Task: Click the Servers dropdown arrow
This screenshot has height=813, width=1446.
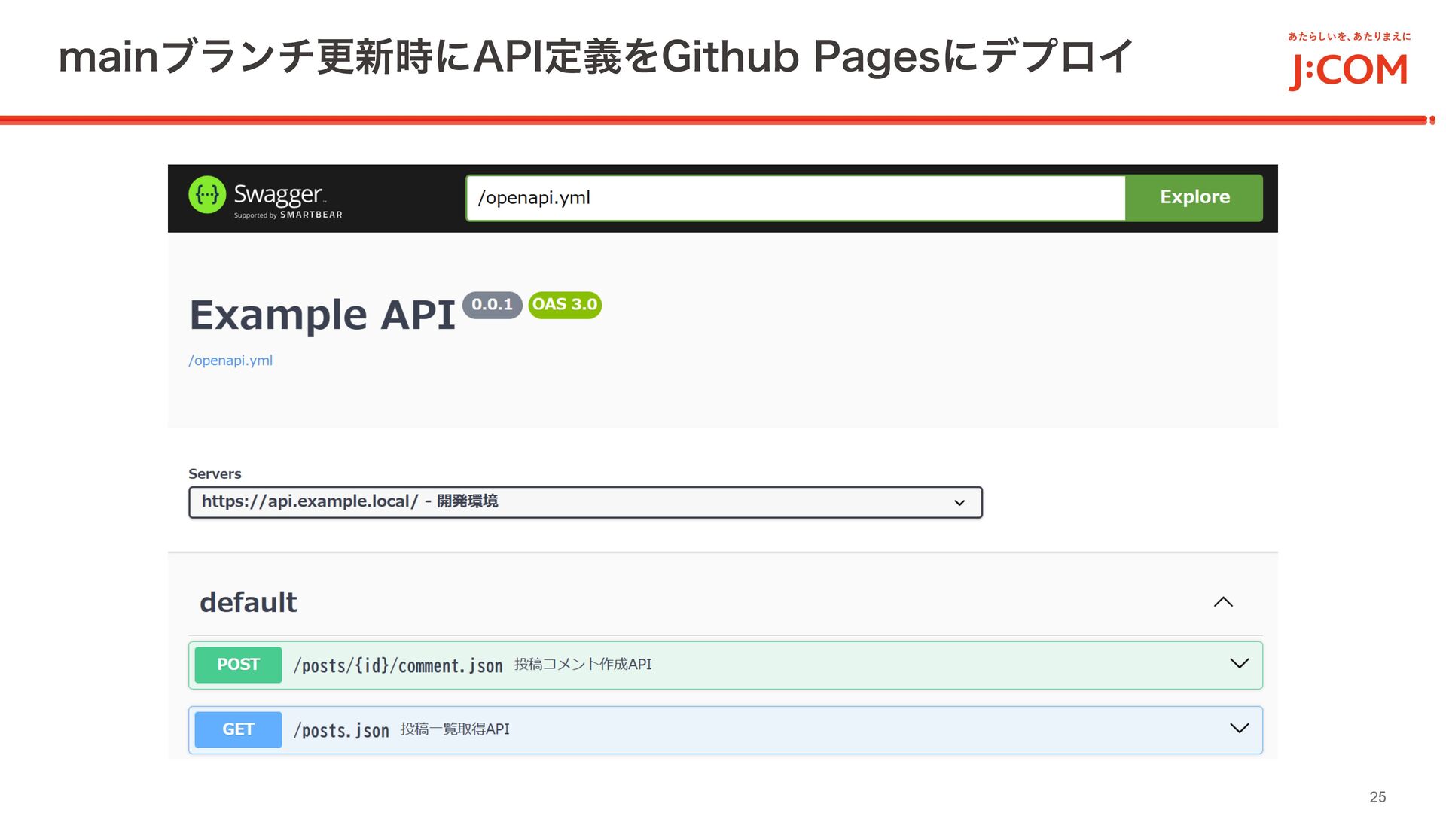Action: coord(959,503)
